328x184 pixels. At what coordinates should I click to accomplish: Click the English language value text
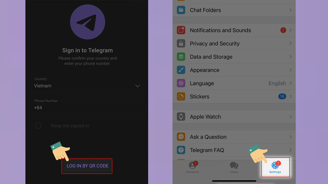pyautogui.click(x=277, y=83)
